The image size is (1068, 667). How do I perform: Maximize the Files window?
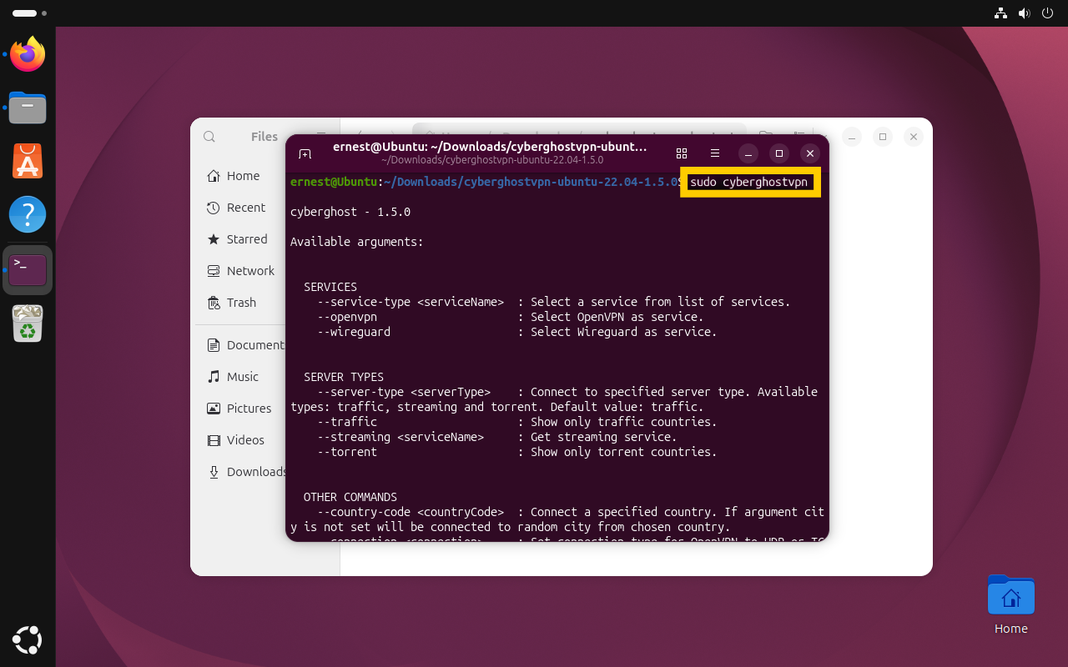pyautogui.click(x=883, y=137)
